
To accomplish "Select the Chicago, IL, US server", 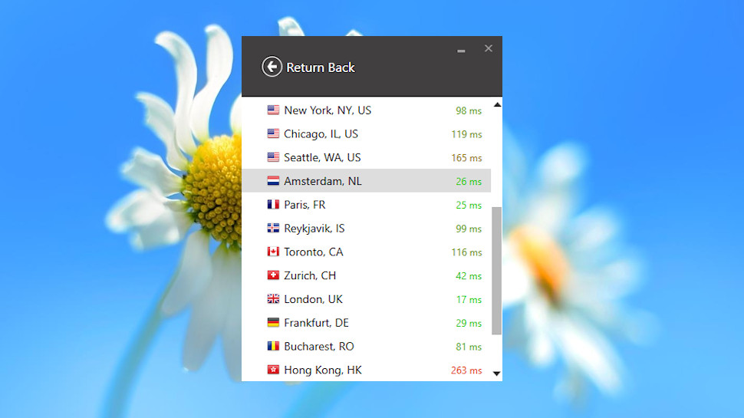I will click(367, 133).
